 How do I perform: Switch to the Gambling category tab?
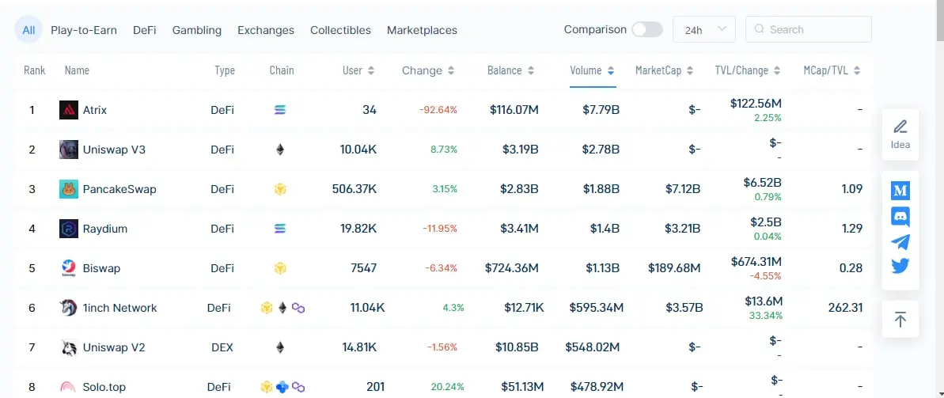[197, 30]
